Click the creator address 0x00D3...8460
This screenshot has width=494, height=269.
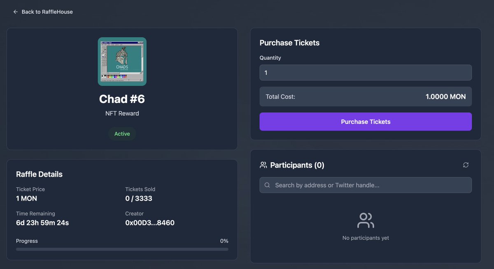(x=150, y=223)
